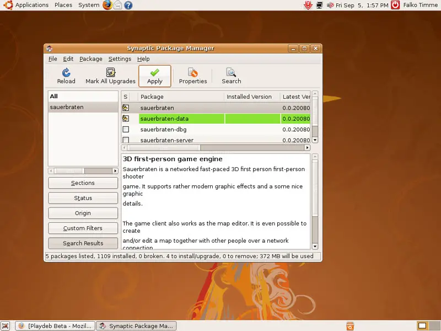
Task: Launch Firefox from the top panel
Action: [x=107, y=5]
